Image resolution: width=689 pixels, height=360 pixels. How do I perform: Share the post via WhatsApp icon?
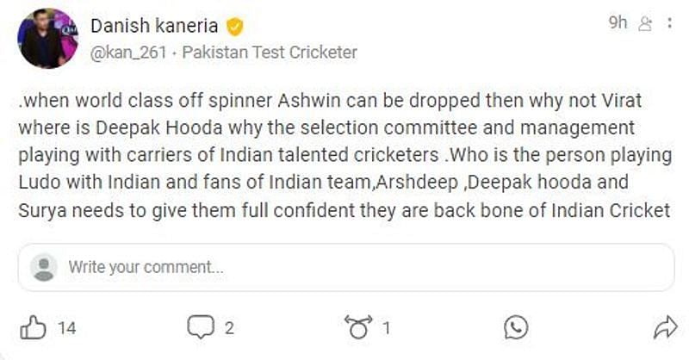(517, 327)
